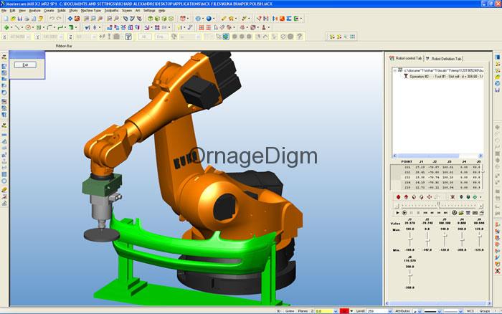This screenshot has height=314, width=502.
Task: Click the sigma icon in top toolbar
Action: click(289, 19)
